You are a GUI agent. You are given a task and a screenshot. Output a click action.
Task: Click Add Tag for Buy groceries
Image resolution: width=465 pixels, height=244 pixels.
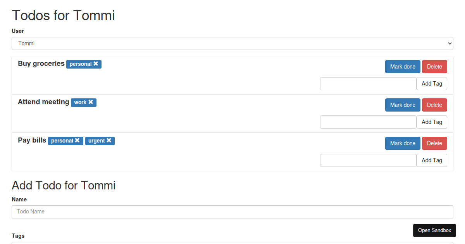[432, 84]
